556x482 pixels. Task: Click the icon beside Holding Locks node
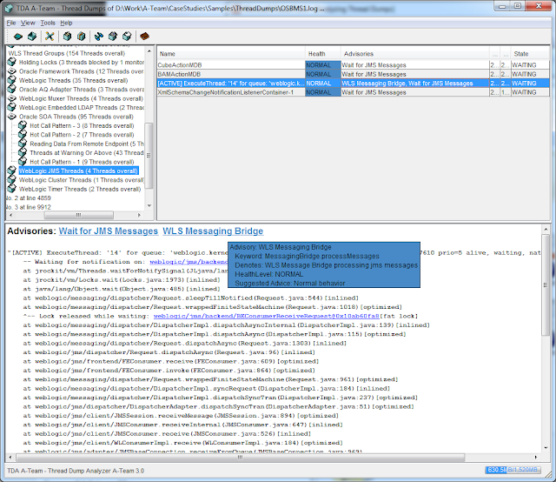[11, 62]
